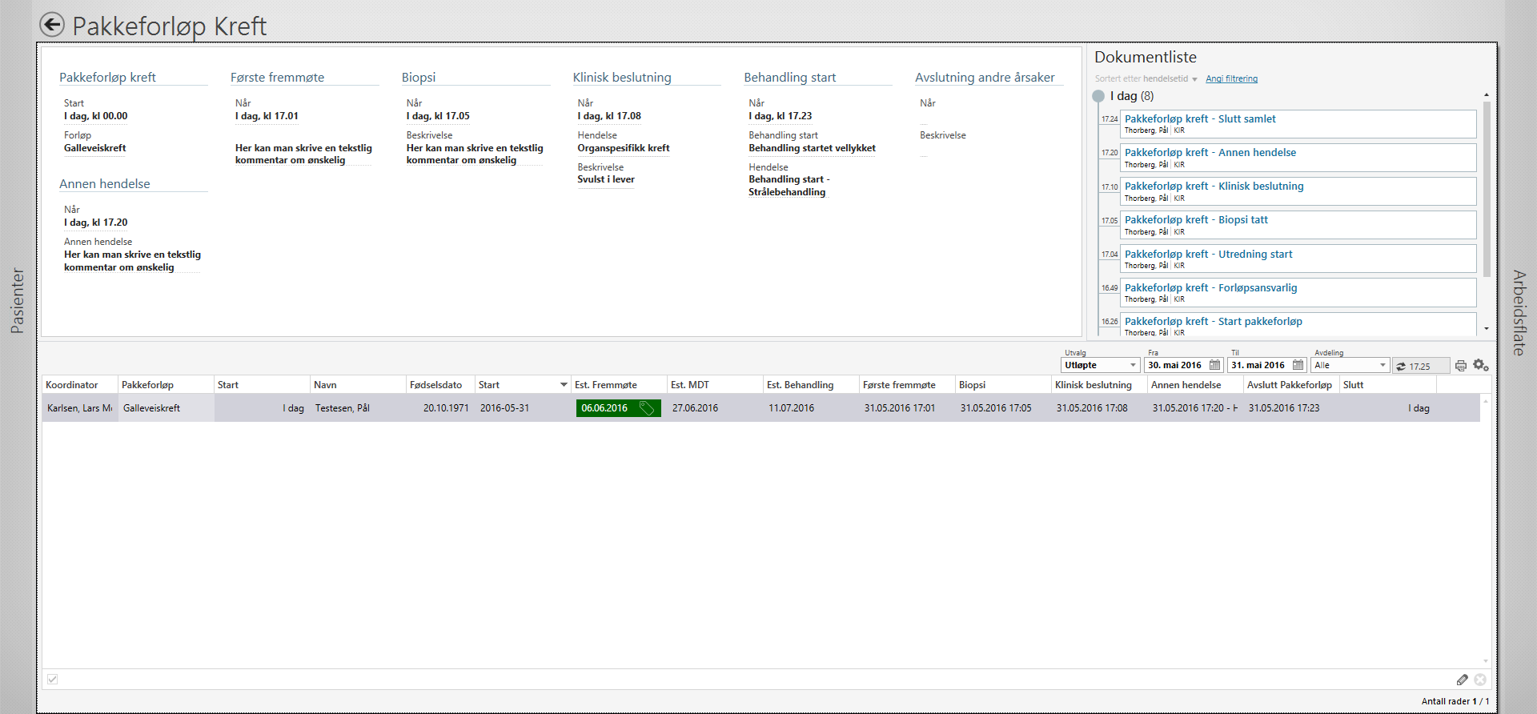Print the list with the printer icon
The image size is (1537, 714).
(1461, 366)
